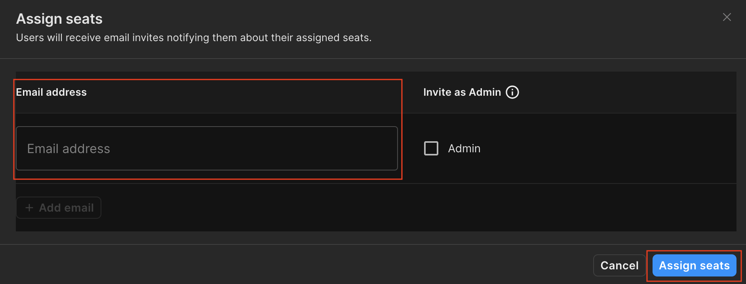746x284 pixels.
Task: Click empty header space right of Invite as Admin
Action: [x=634, y=92]
